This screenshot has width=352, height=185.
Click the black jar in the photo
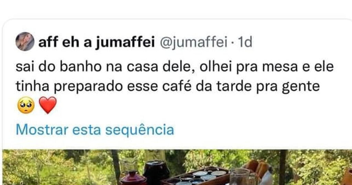tap(156, 172)
